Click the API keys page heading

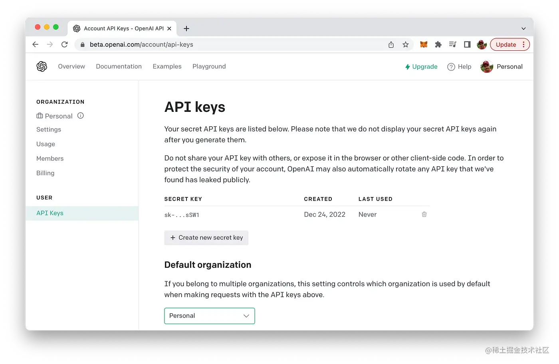pos(195,107)
